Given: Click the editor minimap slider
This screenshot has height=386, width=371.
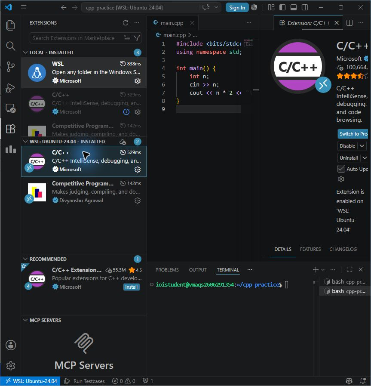Looking at the screenshot, I should tap(248, 43).
